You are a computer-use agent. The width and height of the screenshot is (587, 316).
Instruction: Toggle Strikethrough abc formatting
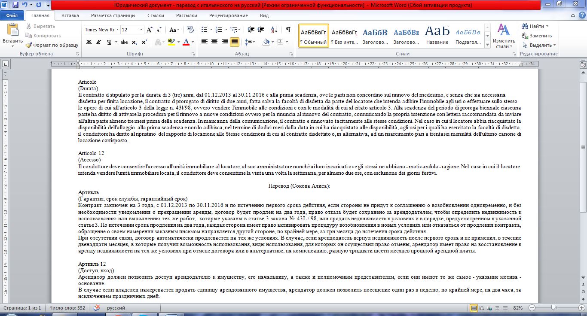coord(124,42)
